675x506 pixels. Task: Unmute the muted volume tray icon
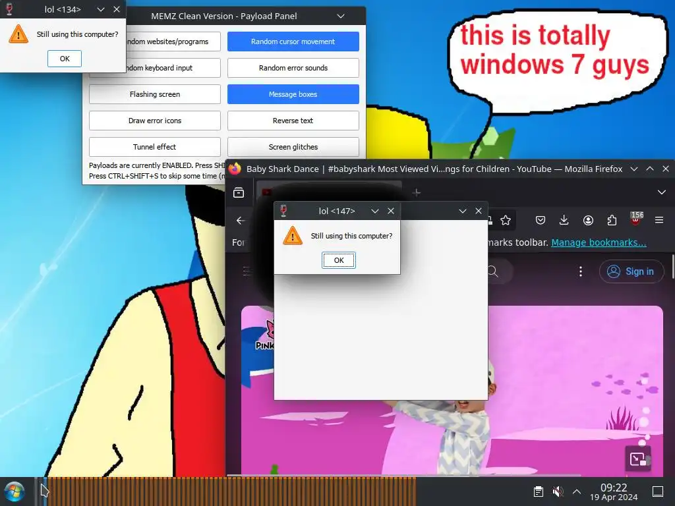pos(558,492)
